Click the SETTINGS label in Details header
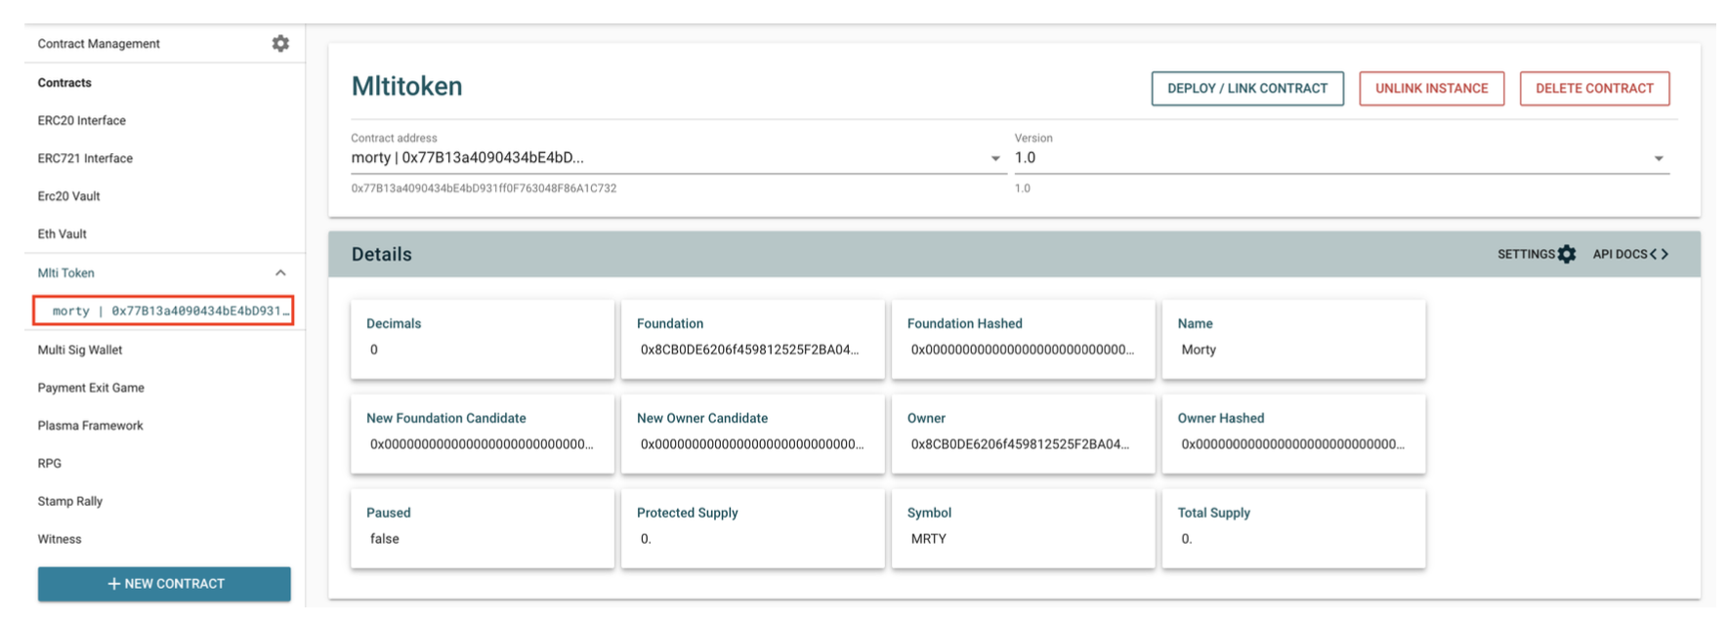 (x=1526, y=254)
